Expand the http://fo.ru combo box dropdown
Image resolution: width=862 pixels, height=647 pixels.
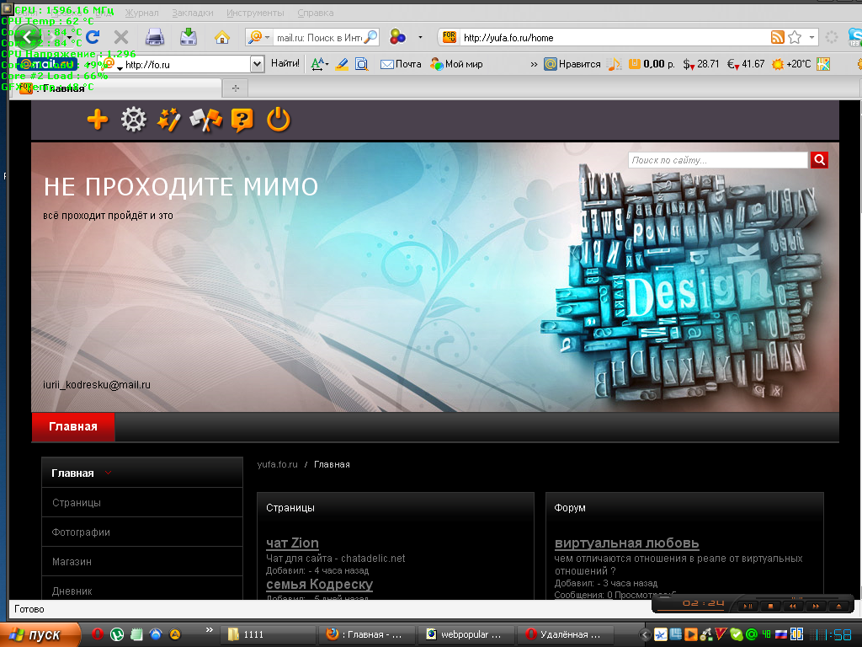[x=258, y=64]
